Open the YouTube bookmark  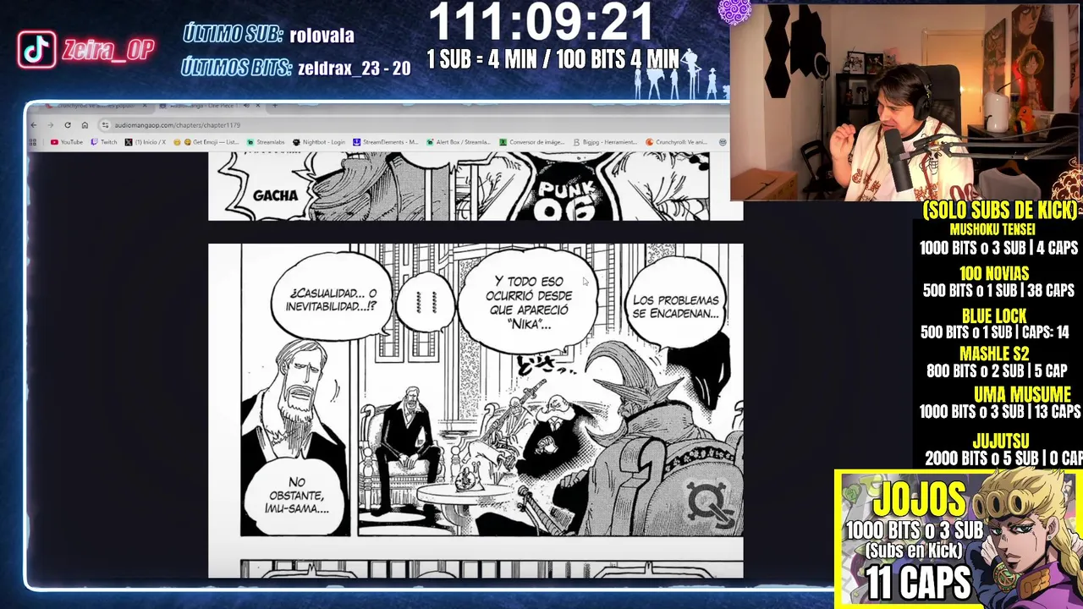click(66, 142)
